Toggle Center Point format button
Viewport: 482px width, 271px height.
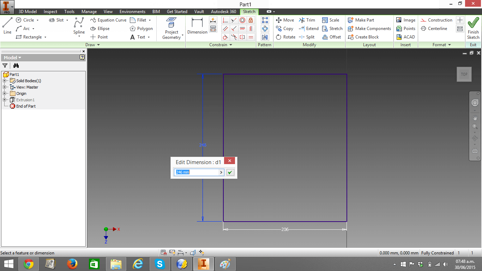[460, 20]
